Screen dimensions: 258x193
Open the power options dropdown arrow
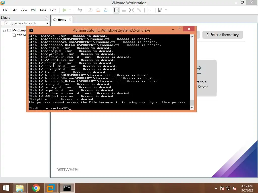coord(70,10)
